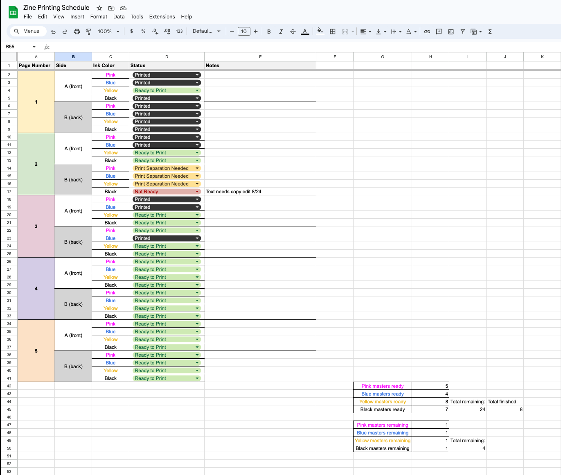Click the Insert comment icon
Viewport: 561px width, 475px height.
tap(439, 32)
